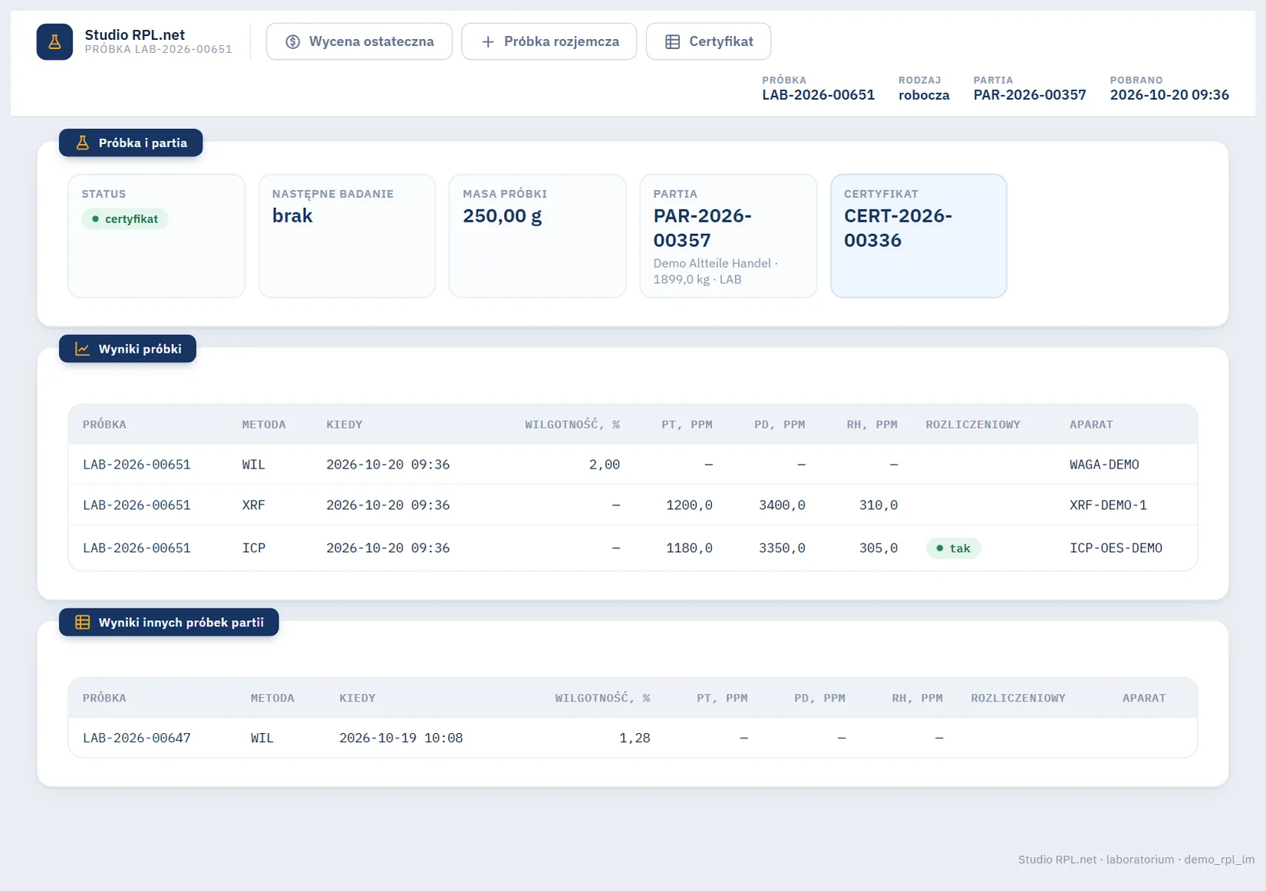Open sample LAB-2026-00647 row
This screenshot has width=1266, height=891.
(x=632, y=738)
